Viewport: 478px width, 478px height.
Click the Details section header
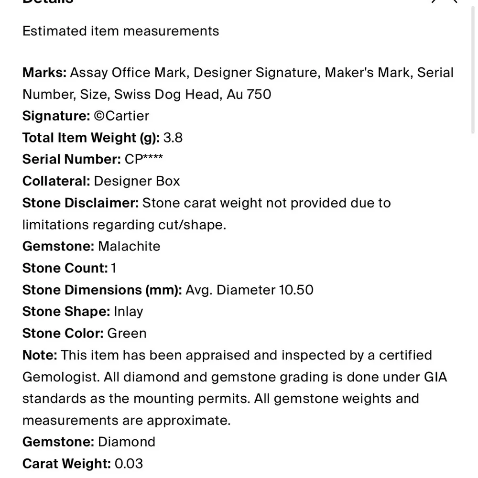tap(48, 1)
